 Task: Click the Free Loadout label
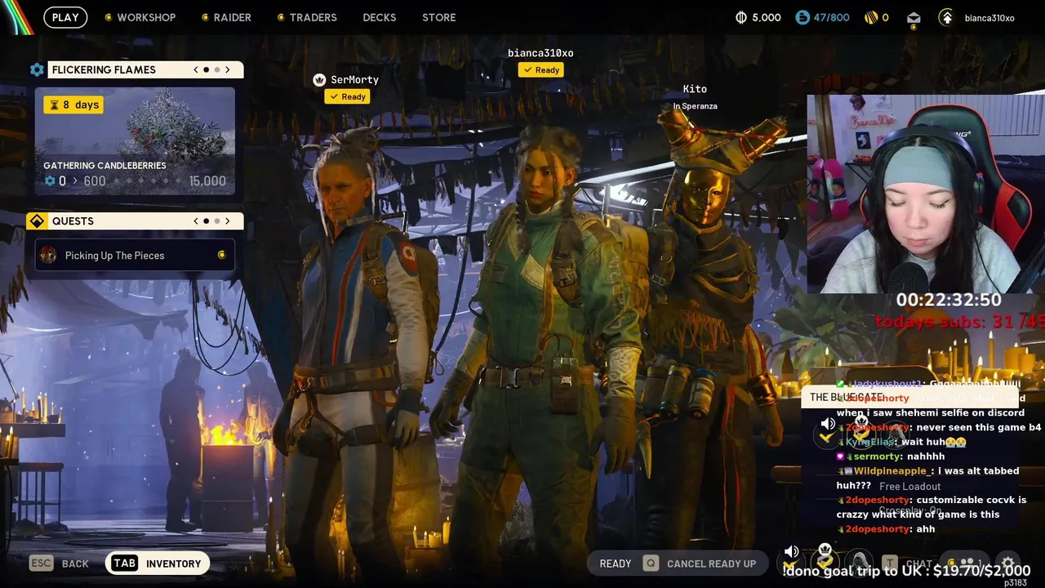909,486
